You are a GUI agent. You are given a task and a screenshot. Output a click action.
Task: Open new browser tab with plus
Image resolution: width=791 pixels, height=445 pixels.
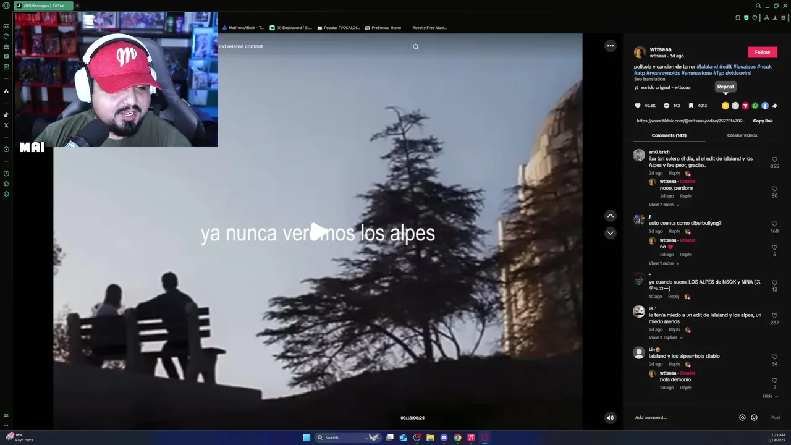tap(77, 6)
